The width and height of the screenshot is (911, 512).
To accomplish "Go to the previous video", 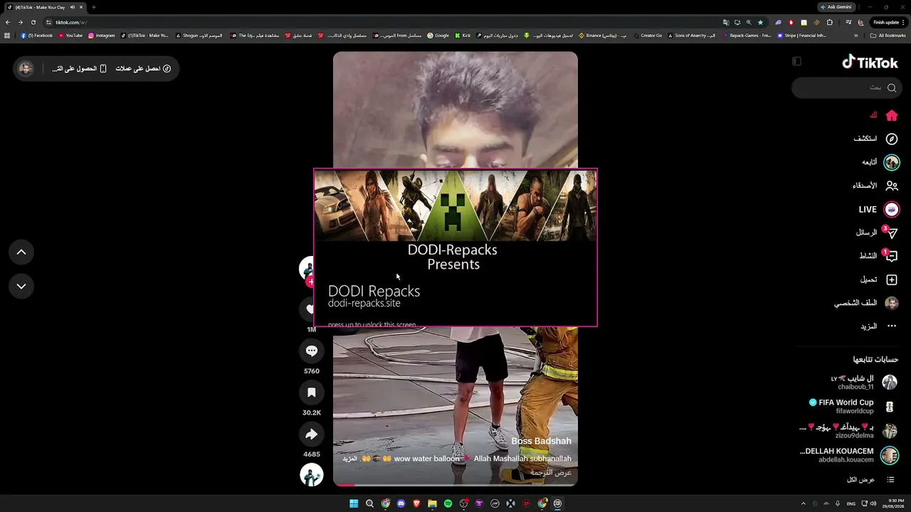I will pos(21,252).
